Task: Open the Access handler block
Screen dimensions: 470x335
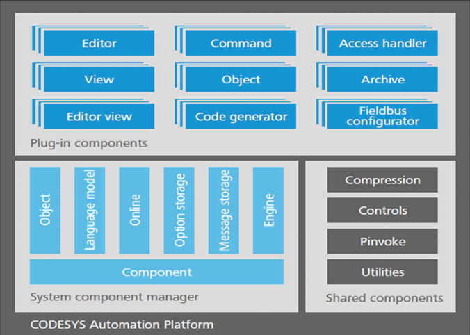Action: point(382,43)
